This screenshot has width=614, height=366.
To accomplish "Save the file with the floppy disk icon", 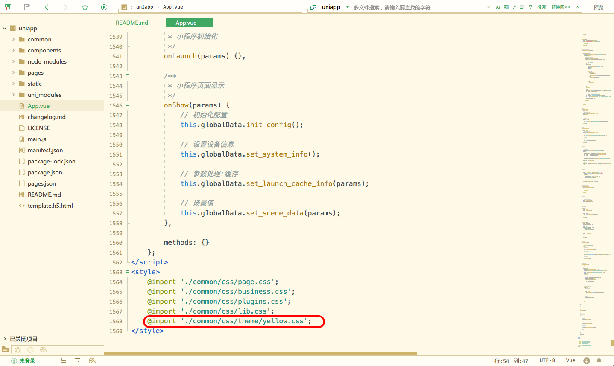I will (27, 7).
